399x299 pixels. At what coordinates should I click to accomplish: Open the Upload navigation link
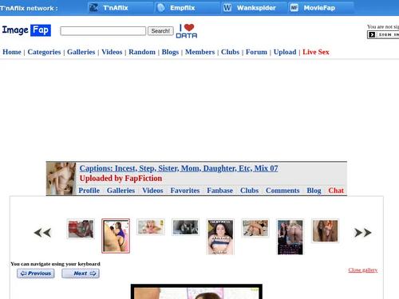click(285, 52)
